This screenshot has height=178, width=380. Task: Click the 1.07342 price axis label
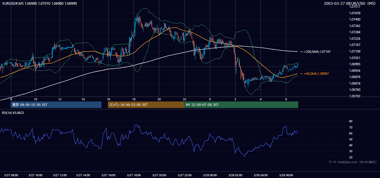[354, 26]
